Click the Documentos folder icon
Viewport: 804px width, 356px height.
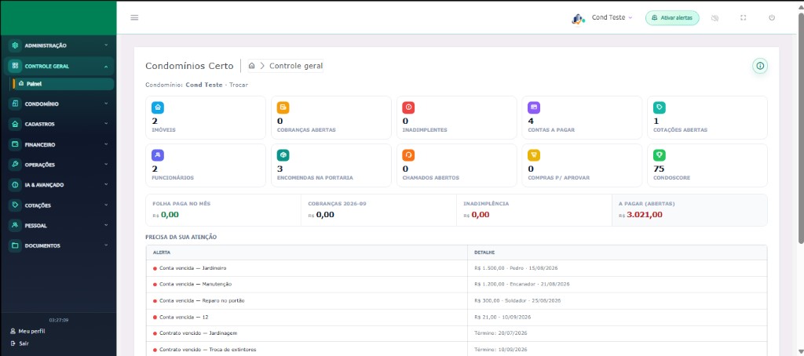pyautogui.click(x=15, y=245)
